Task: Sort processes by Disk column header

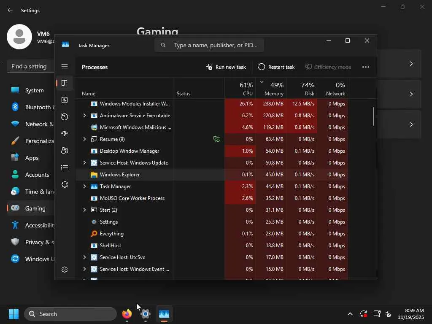Action: coord(302,88)
